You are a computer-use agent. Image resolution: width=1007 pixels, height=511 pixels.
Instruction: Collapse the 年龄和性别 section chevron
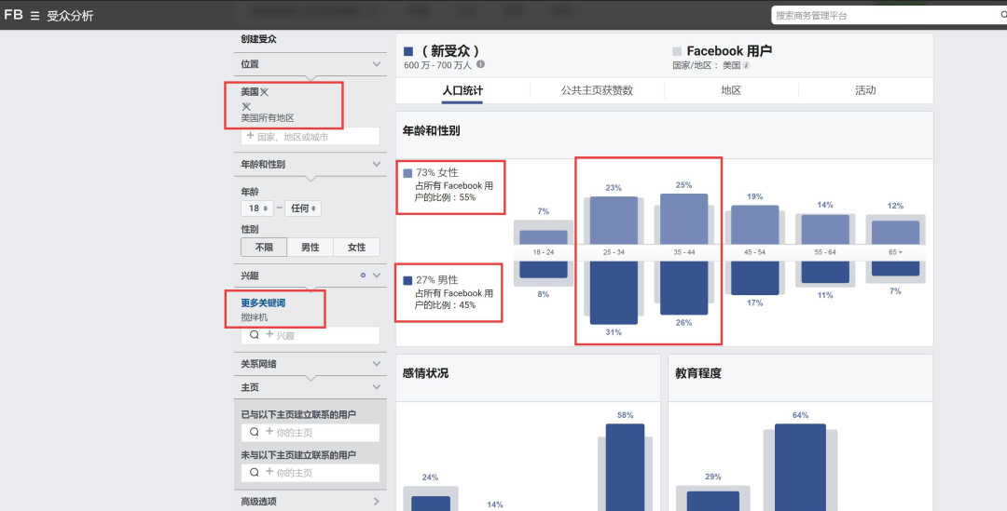click(377, 164)
